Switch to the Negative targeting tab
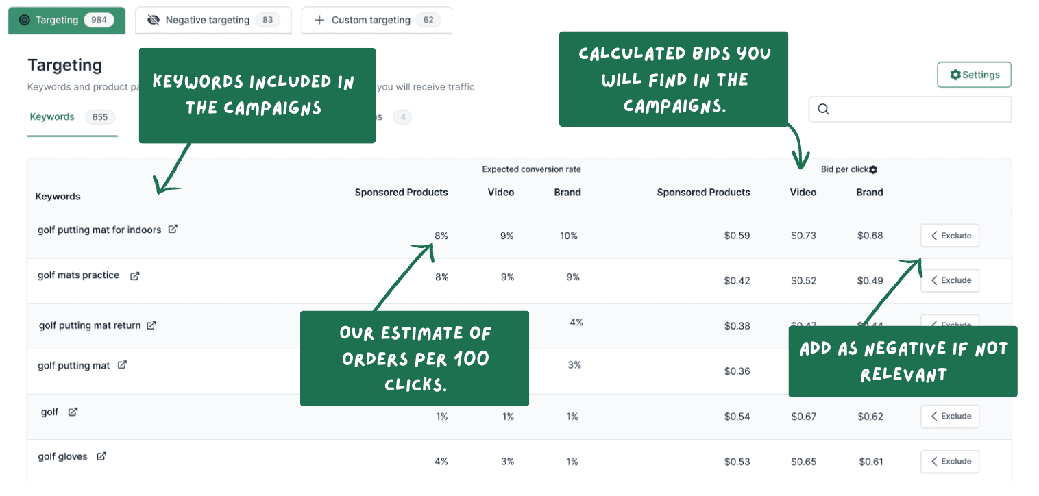Screen dimensions: 1039x496 click(x=213, y=20)
